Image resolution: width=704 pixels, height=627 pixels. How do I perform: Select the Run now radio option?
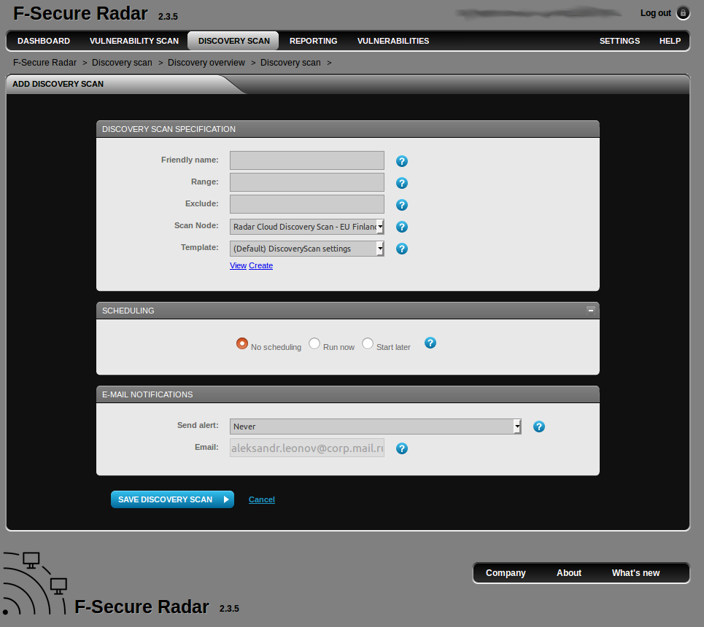pyautogui.click(x=314, y=344)
